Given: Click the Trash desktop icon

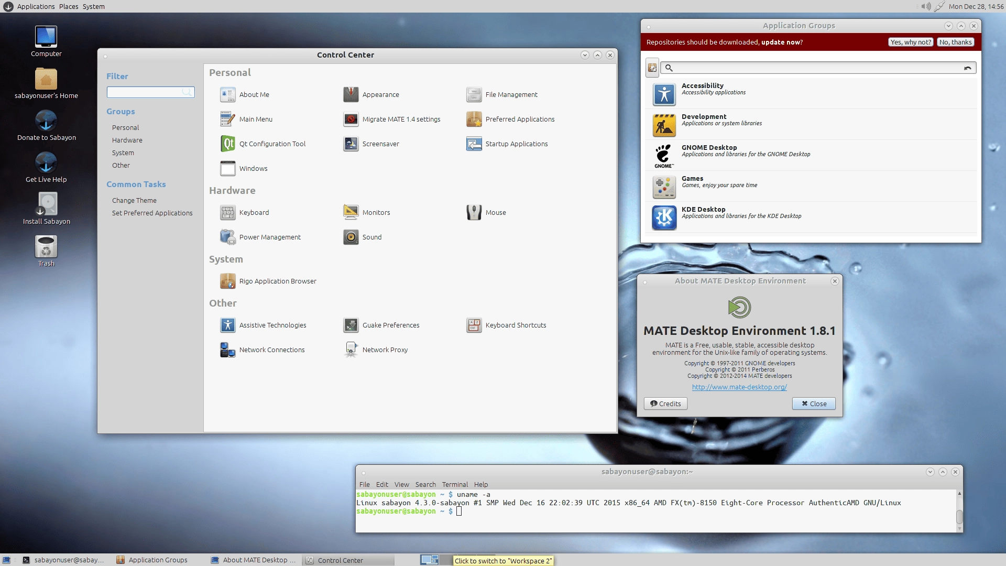Looking at the screenshot, I should [x=46, y=251].
